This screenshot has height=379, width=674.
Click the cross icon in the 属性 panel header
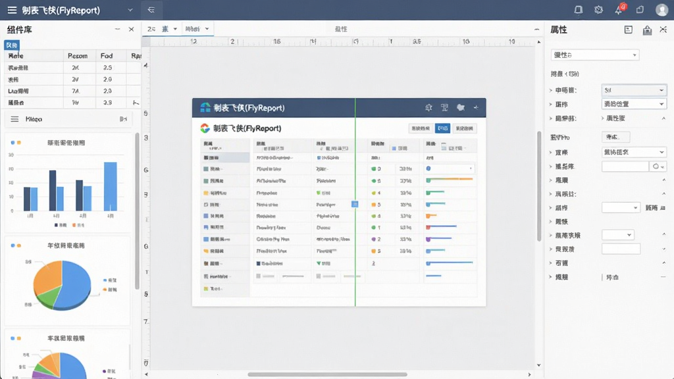pos(663,29)
